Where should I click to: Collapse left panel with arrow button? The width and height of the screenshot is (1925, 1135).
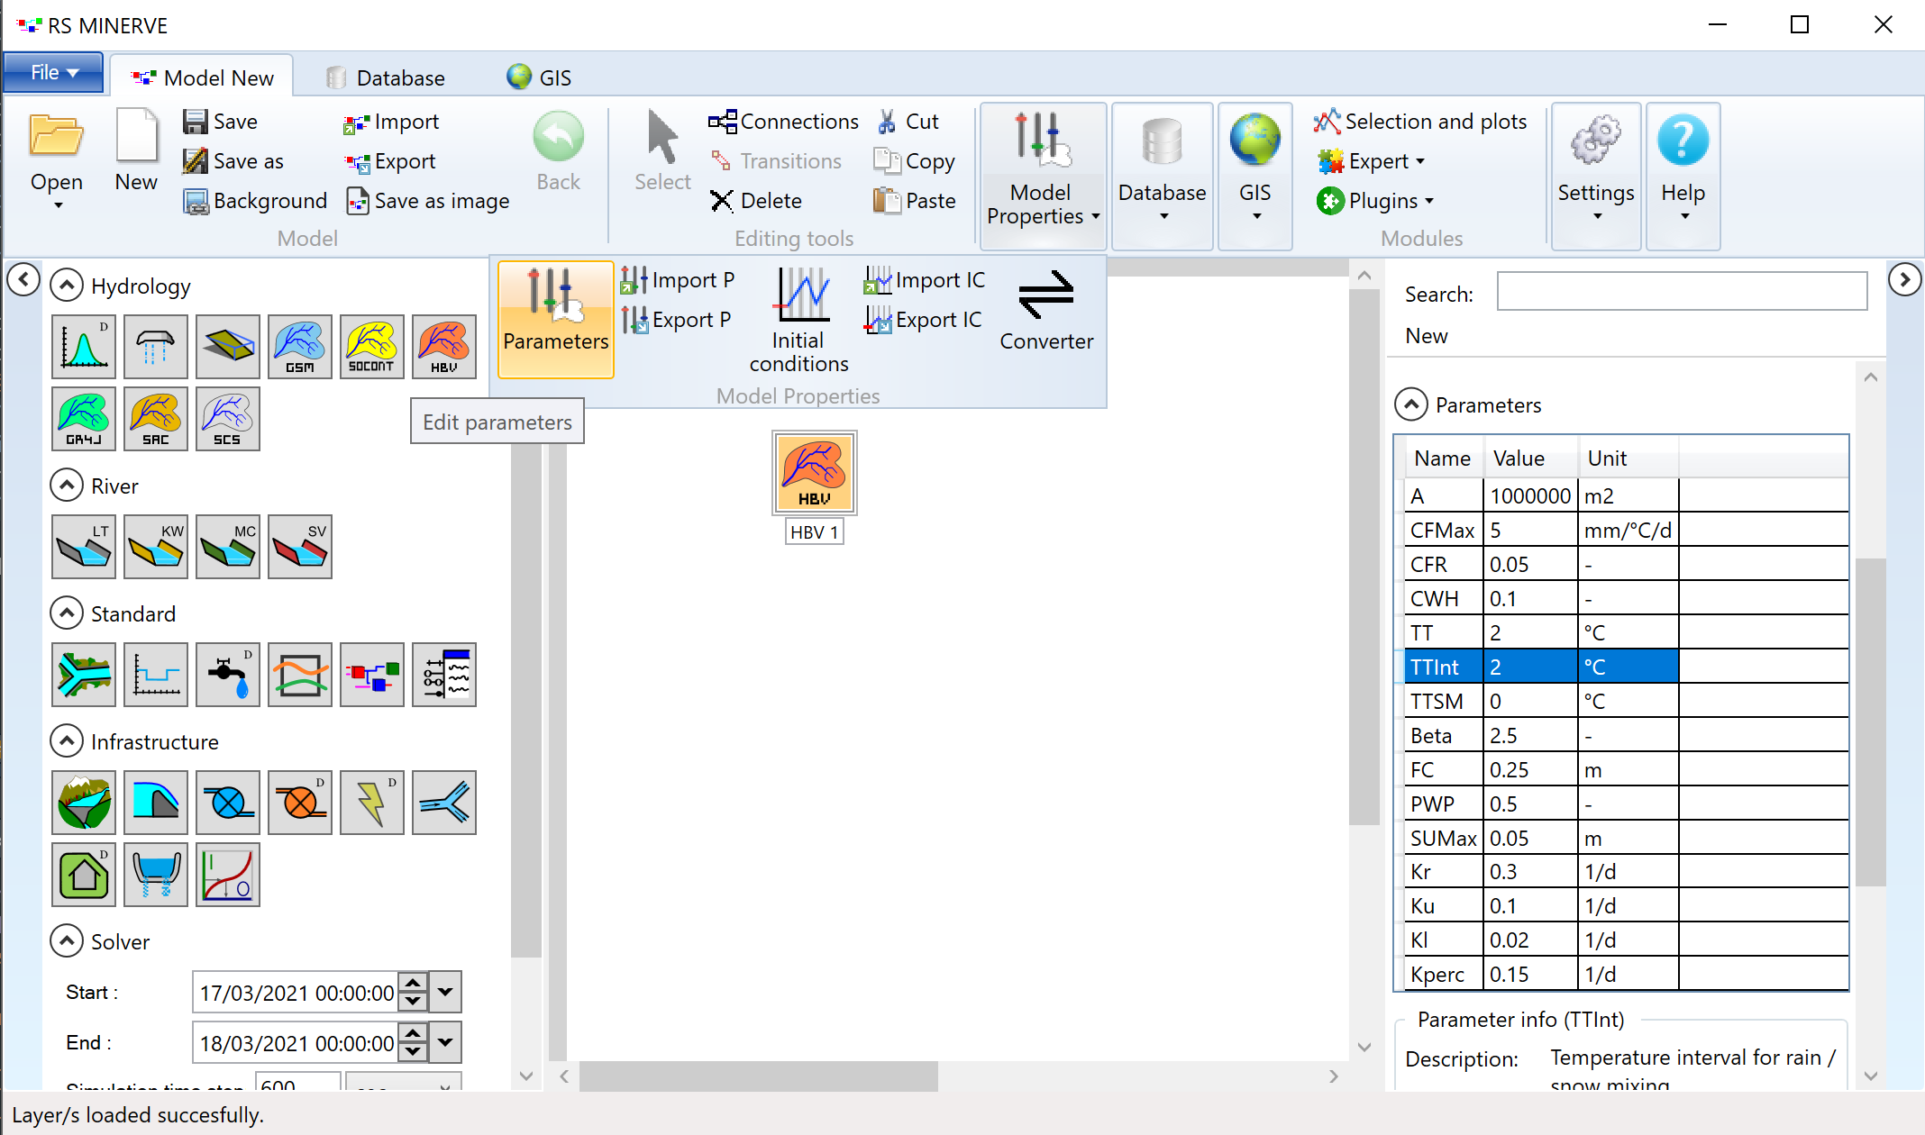pyautogui.click(x=23, y=279)
